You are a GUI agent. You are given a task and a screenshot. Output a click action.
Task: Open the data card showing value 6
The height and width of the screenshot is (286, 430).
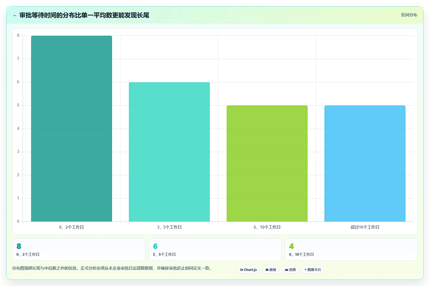click(x=215, y=249)
